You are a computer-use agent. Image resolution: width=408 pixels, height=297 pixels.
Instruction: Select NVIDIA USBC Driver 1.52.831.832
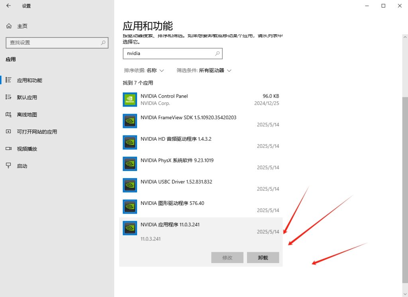click(x=201, y=185)
